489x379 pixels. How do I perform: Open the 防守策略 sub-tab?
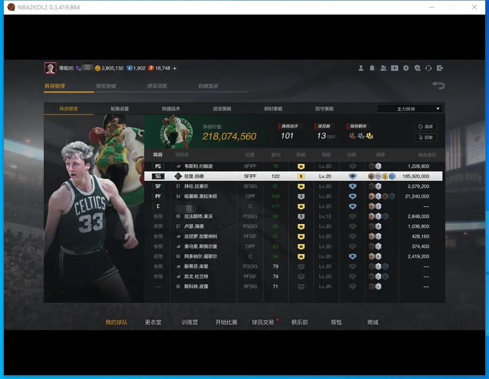(x=324, y=108)
